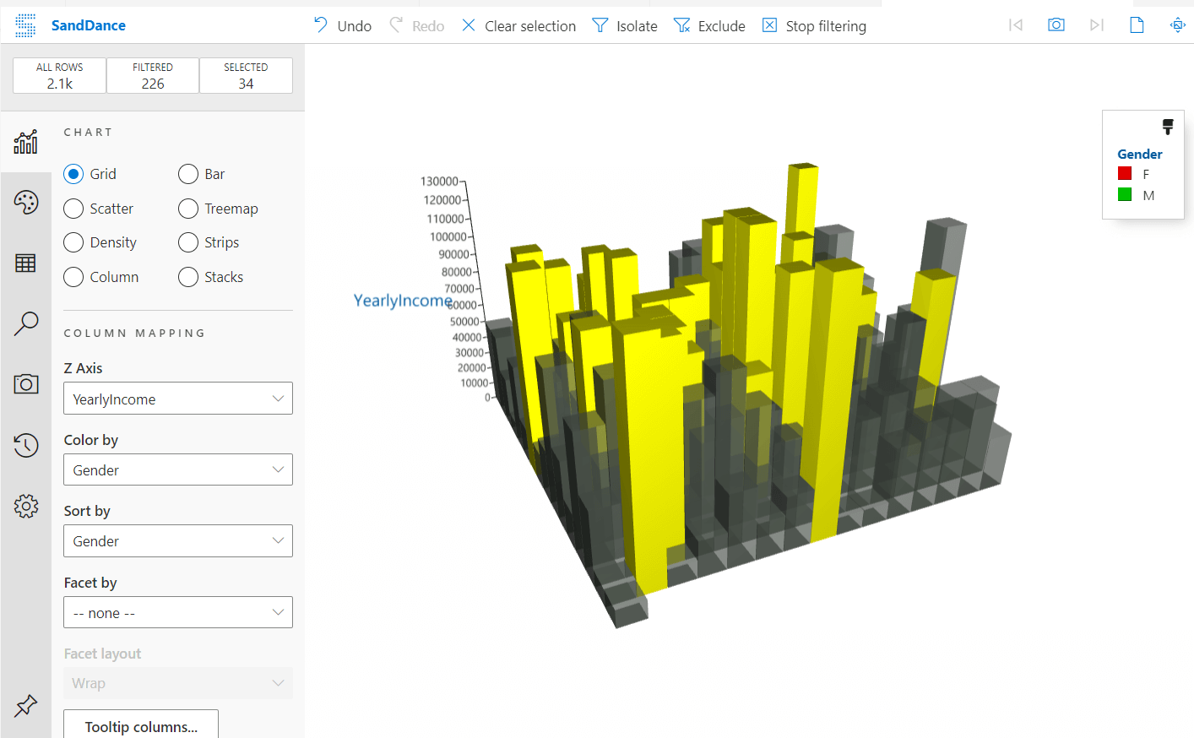Select the Scatter chart radio button
Viewport: 1194px width, 738px height.
click(74, 209)
